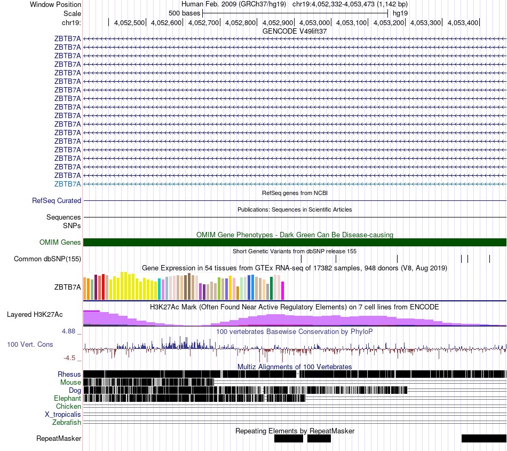Open "Multiz Alignments of 100 Vertebrates" title
The height and width of the screenshot is (451, 507).
(295, 367)
